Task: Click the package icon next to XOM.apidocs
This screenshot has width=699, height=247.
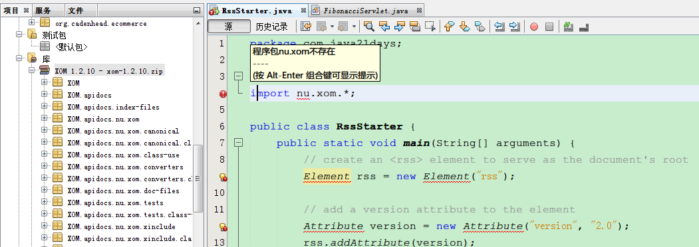Action: click(57, 94)
